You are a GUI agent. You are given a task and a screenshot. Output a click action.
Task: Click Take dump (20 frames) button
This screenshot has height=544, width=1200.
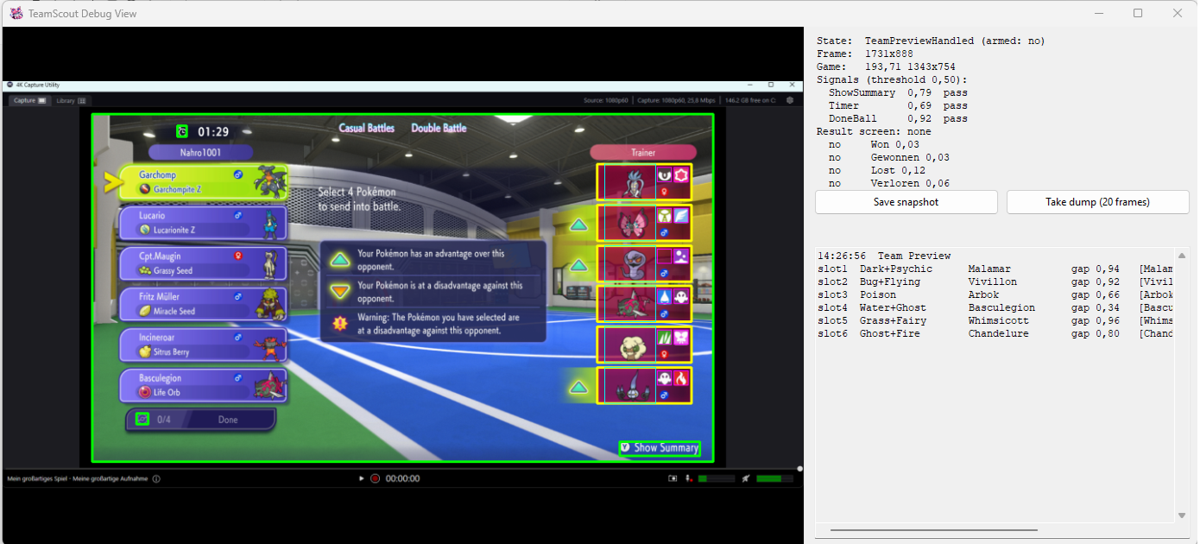click(1098, 202)
